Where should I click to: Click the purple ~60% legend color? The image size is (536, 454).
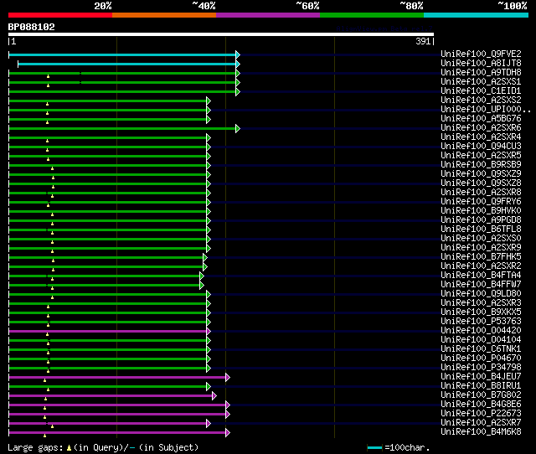(268, 15)
